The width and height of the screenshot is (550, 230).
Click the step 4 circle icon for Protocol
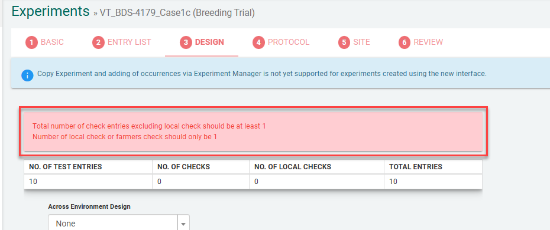pyautogui.click(x=258, y=42)
